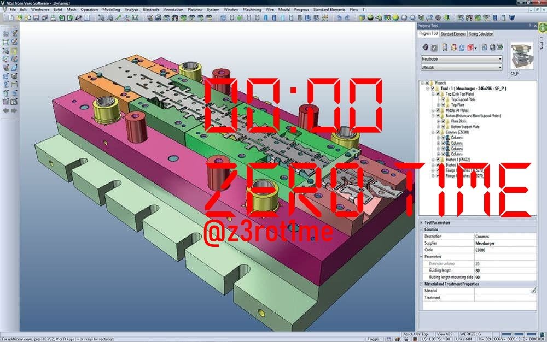Toggle the Bushes 1 [E5122] checkbox

click(438, 160)
